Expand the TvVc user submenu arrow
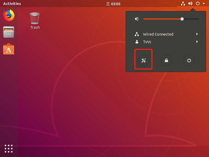Viewport: 209px width, 157px height. 197,42
